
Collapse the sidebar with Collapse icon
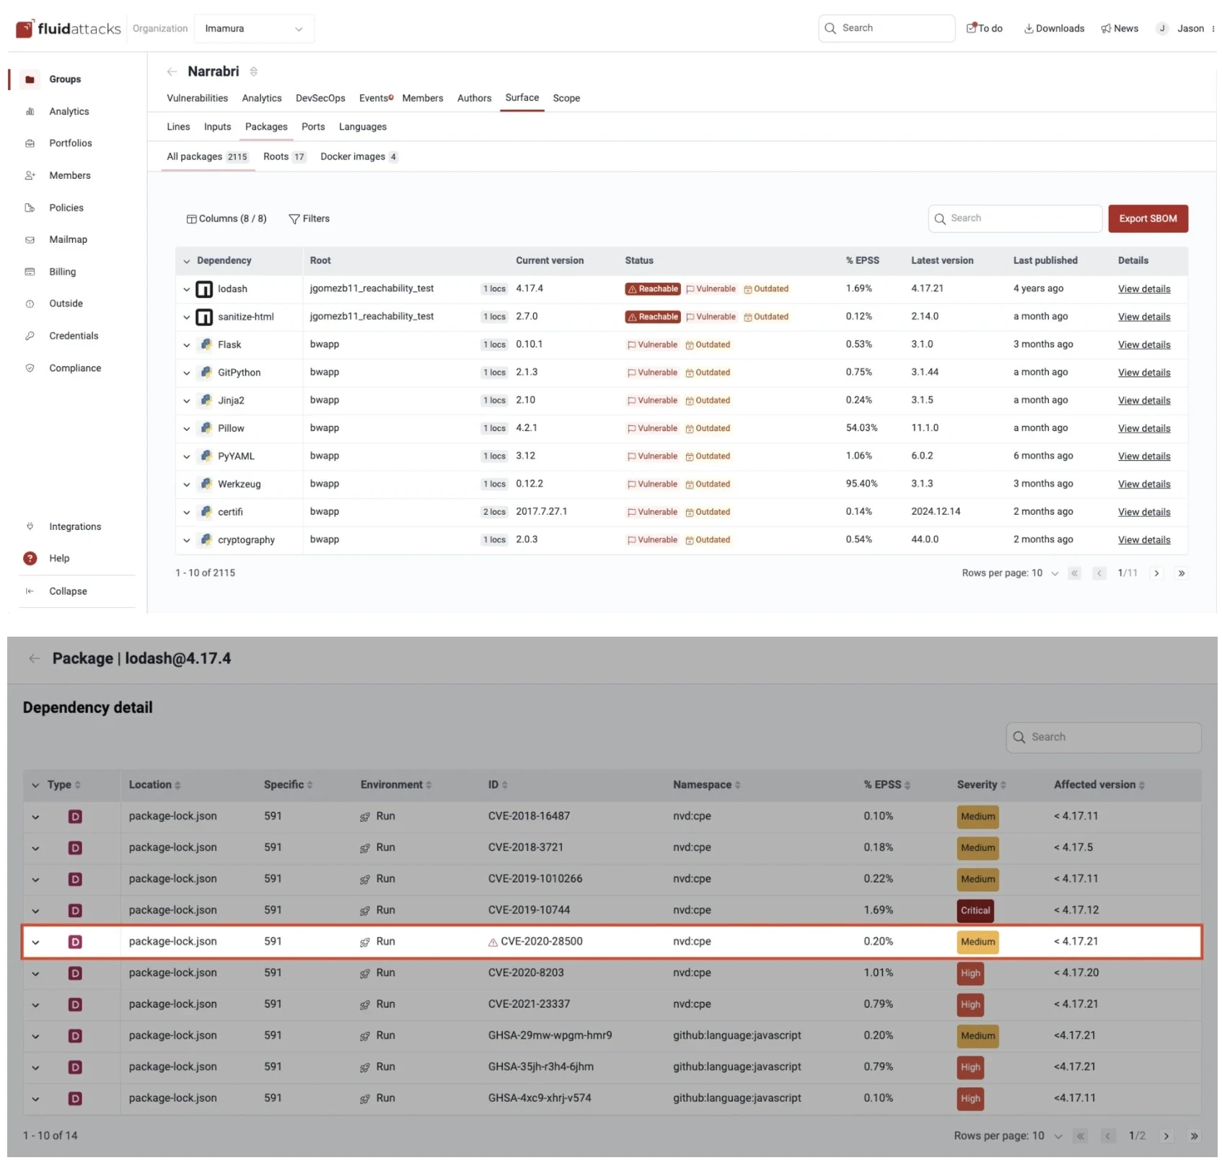[30, 592]
